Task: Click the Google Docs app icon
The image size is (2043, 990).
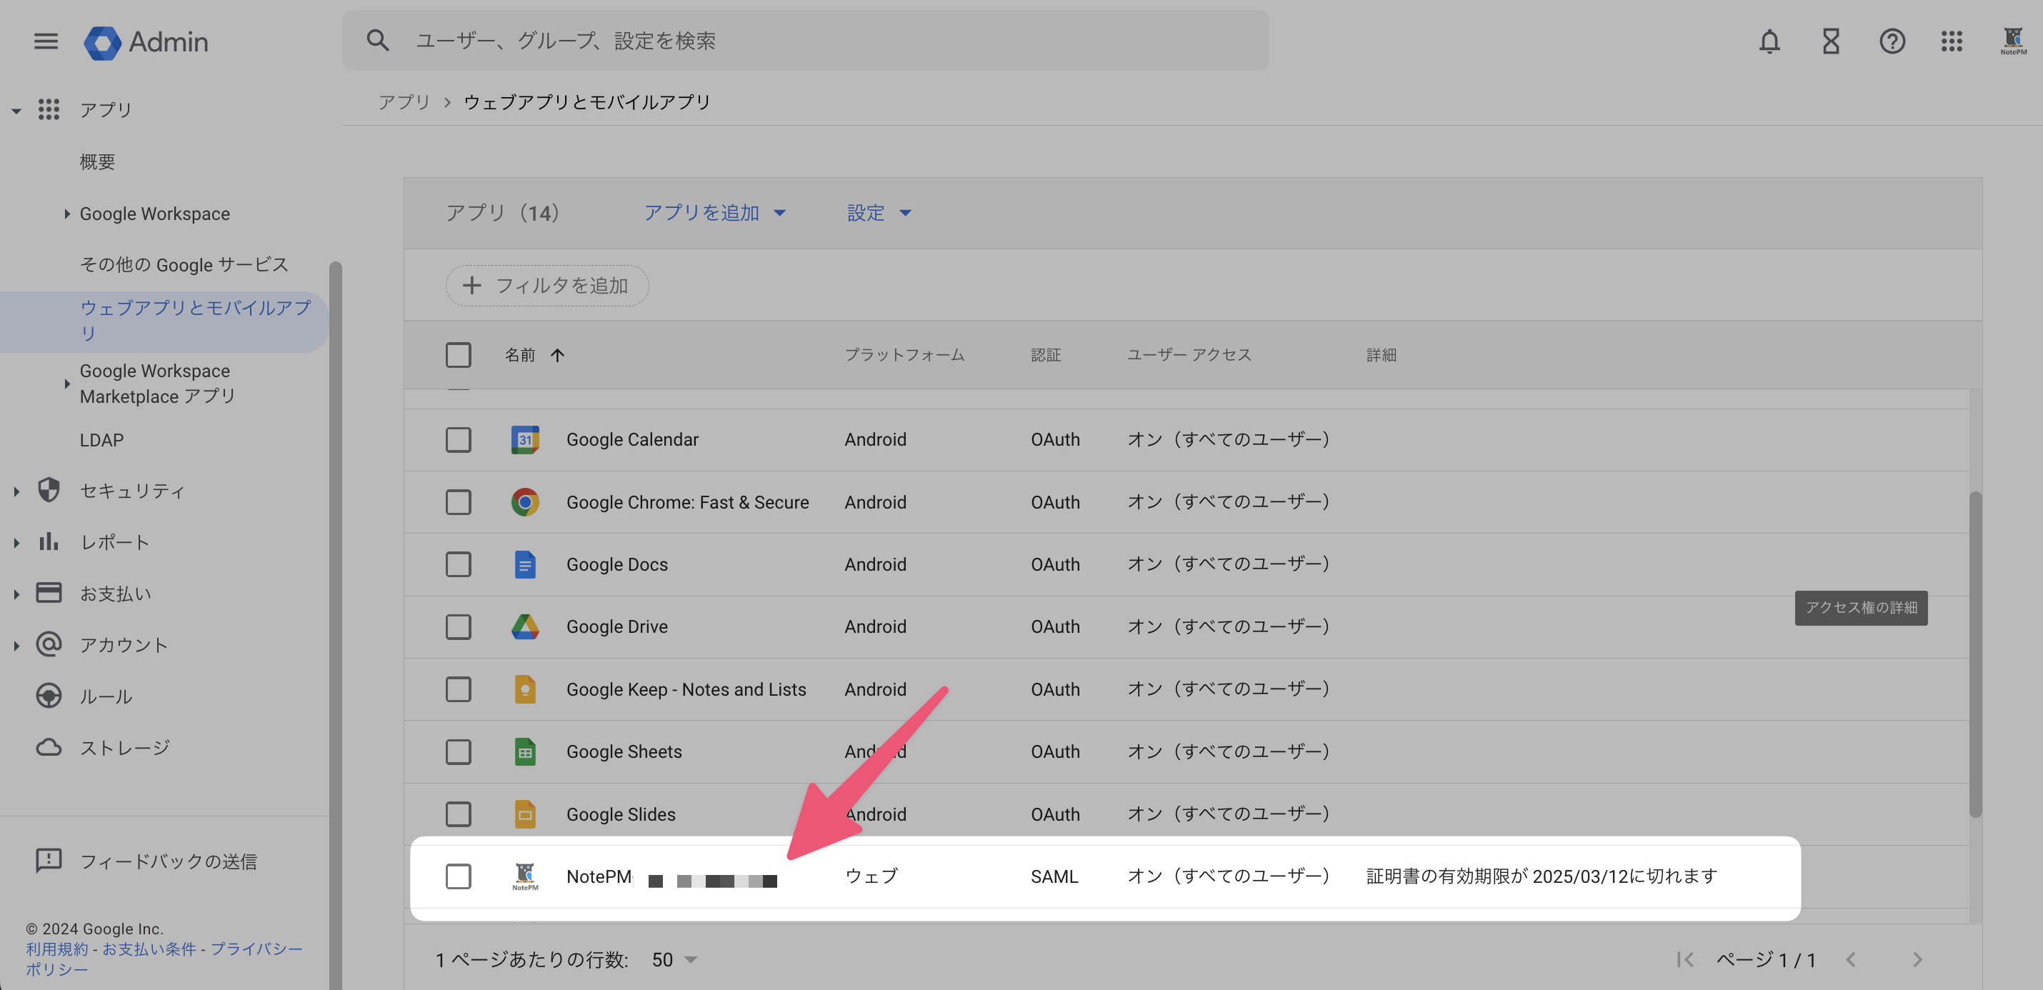Action: pyautogui.click(x=525, y=565)
